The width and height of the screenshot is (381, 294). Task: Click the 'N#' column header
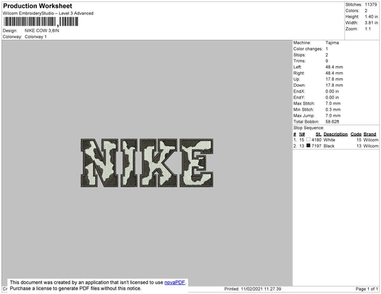[x=302, y=134]
